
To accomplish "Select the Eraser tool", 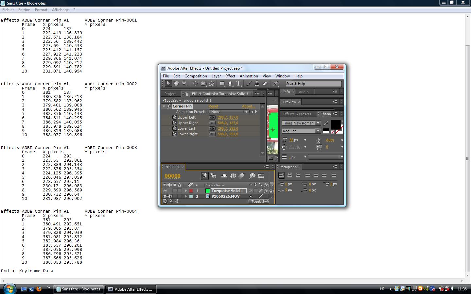I will (265, 84).
